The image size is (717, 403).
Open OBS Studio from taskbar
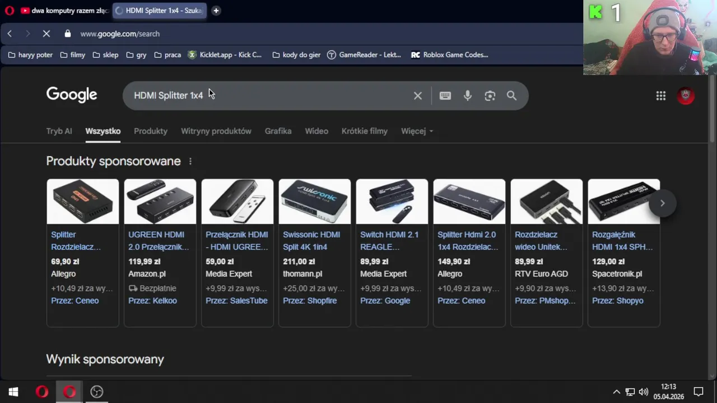97,392
